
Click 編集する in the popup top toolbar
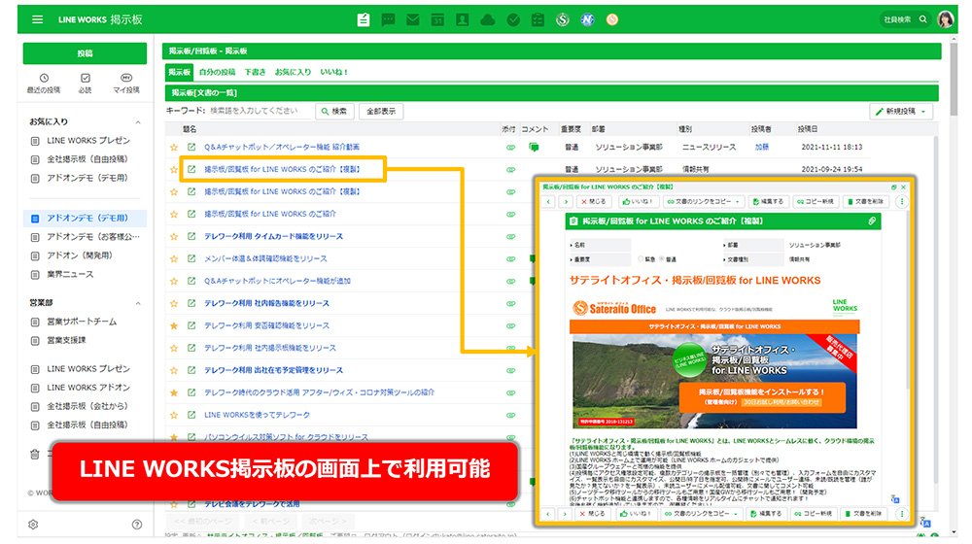(768, 201)
